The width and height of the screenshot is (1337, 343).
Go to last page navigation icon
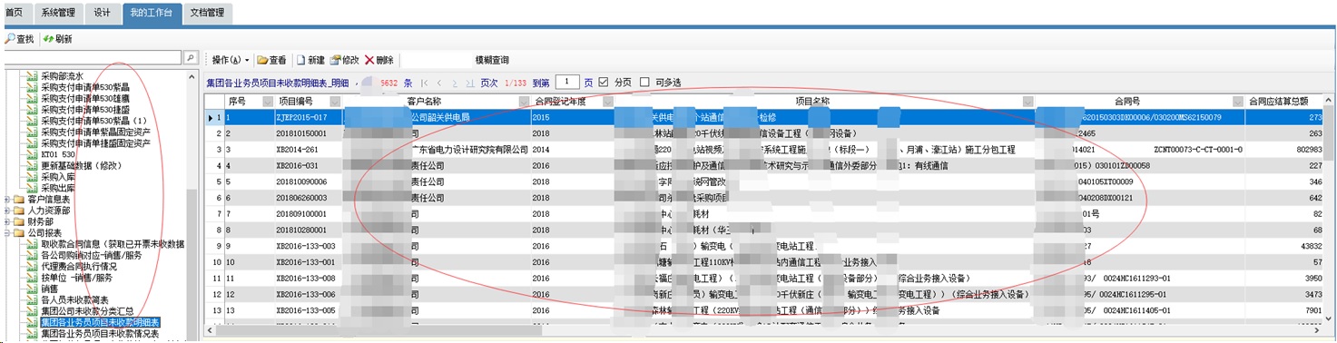point(469,83)
